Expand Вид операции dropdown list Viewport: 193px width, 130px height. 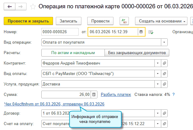click(x=165, y=42)
